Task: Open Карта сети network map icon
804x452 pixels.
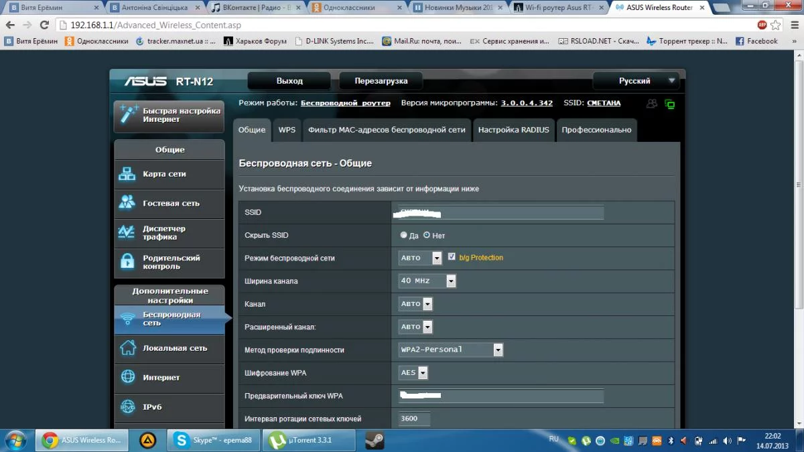Action: click(127, 174)
